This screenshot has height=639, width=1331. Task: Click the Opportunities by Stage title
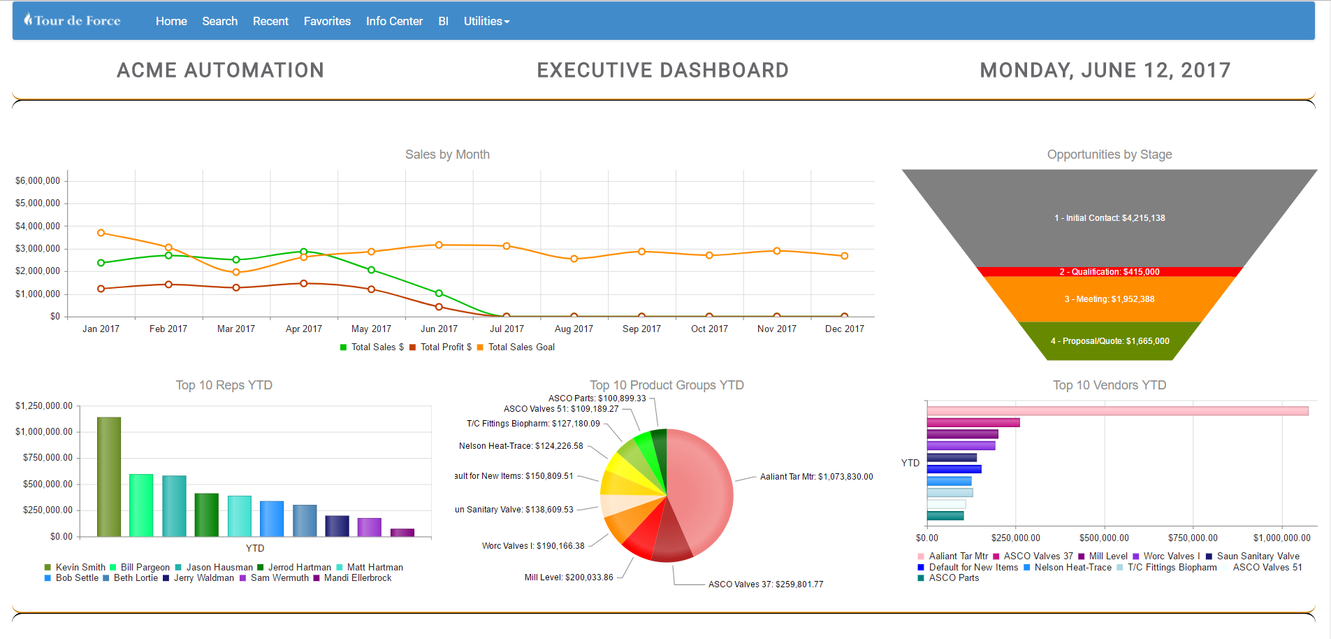1110,155
